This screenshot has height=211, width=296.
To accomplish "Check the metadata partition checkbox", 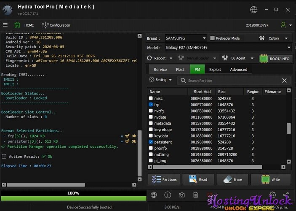I will point(151,123).
